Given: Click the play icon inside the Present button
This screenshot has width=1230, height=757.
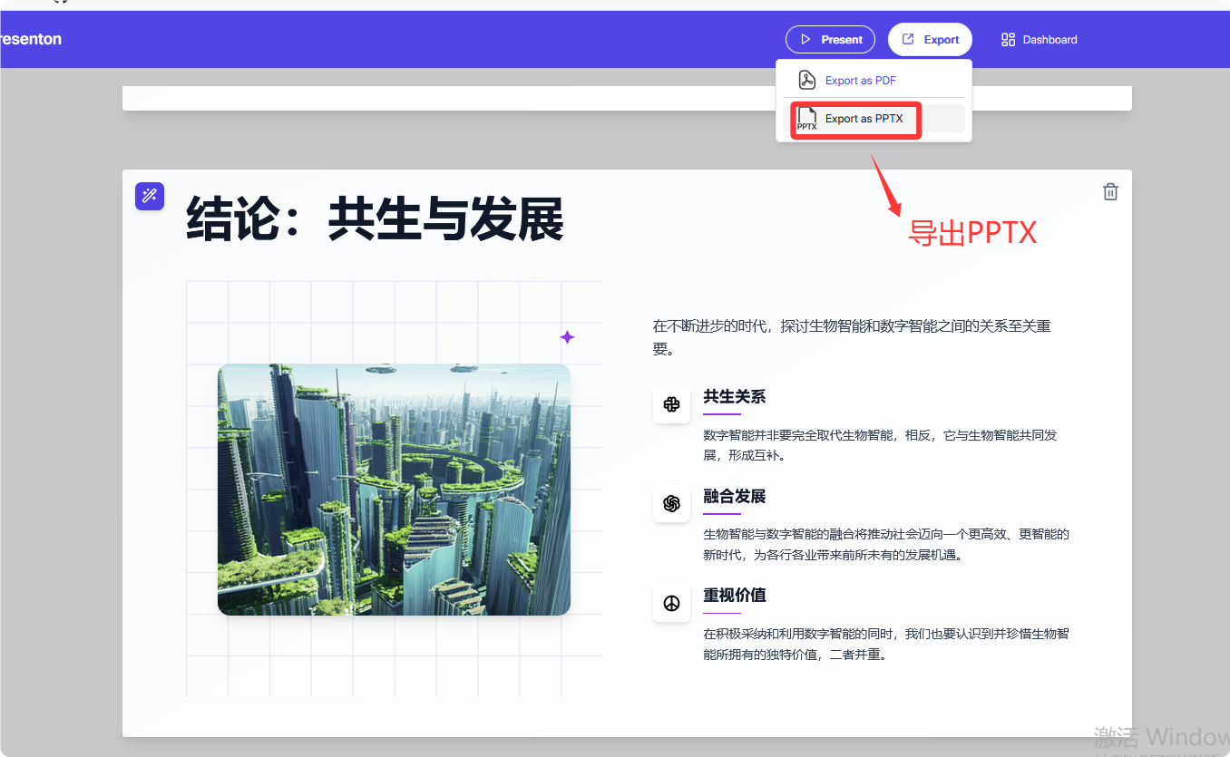Looking at the screenshot, I should click(805, 39).
